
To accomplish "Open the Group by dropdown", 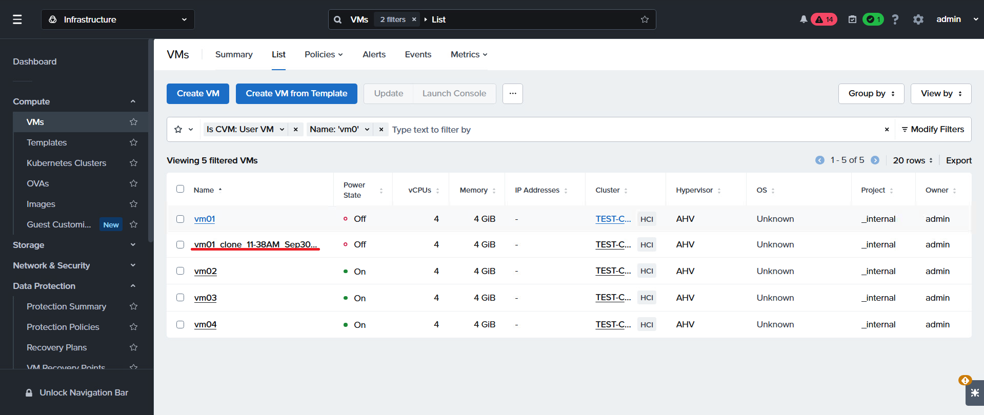I will coord(871,94).
